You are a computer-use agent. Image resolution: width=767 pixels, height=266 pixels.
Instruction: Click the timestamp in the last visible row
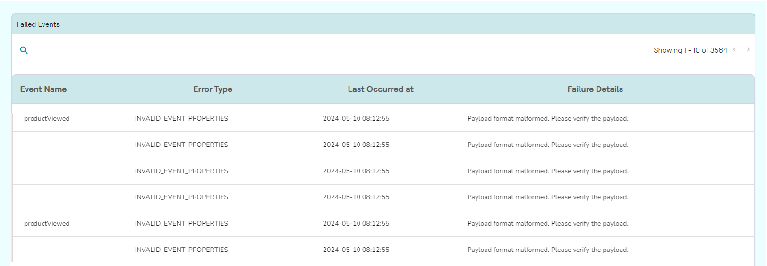tap(356, 250)
